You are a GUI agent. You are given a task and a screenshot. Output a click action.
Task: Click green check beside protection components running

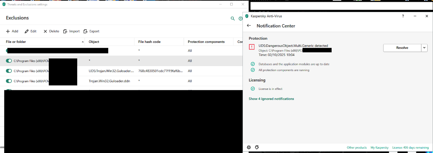[x=253, y=70]
